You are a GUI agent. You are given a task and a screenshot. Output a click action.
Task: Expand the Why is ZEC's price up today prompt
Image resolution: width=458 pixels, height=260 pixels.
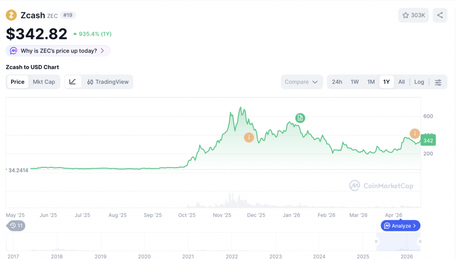tap(58, 51)
